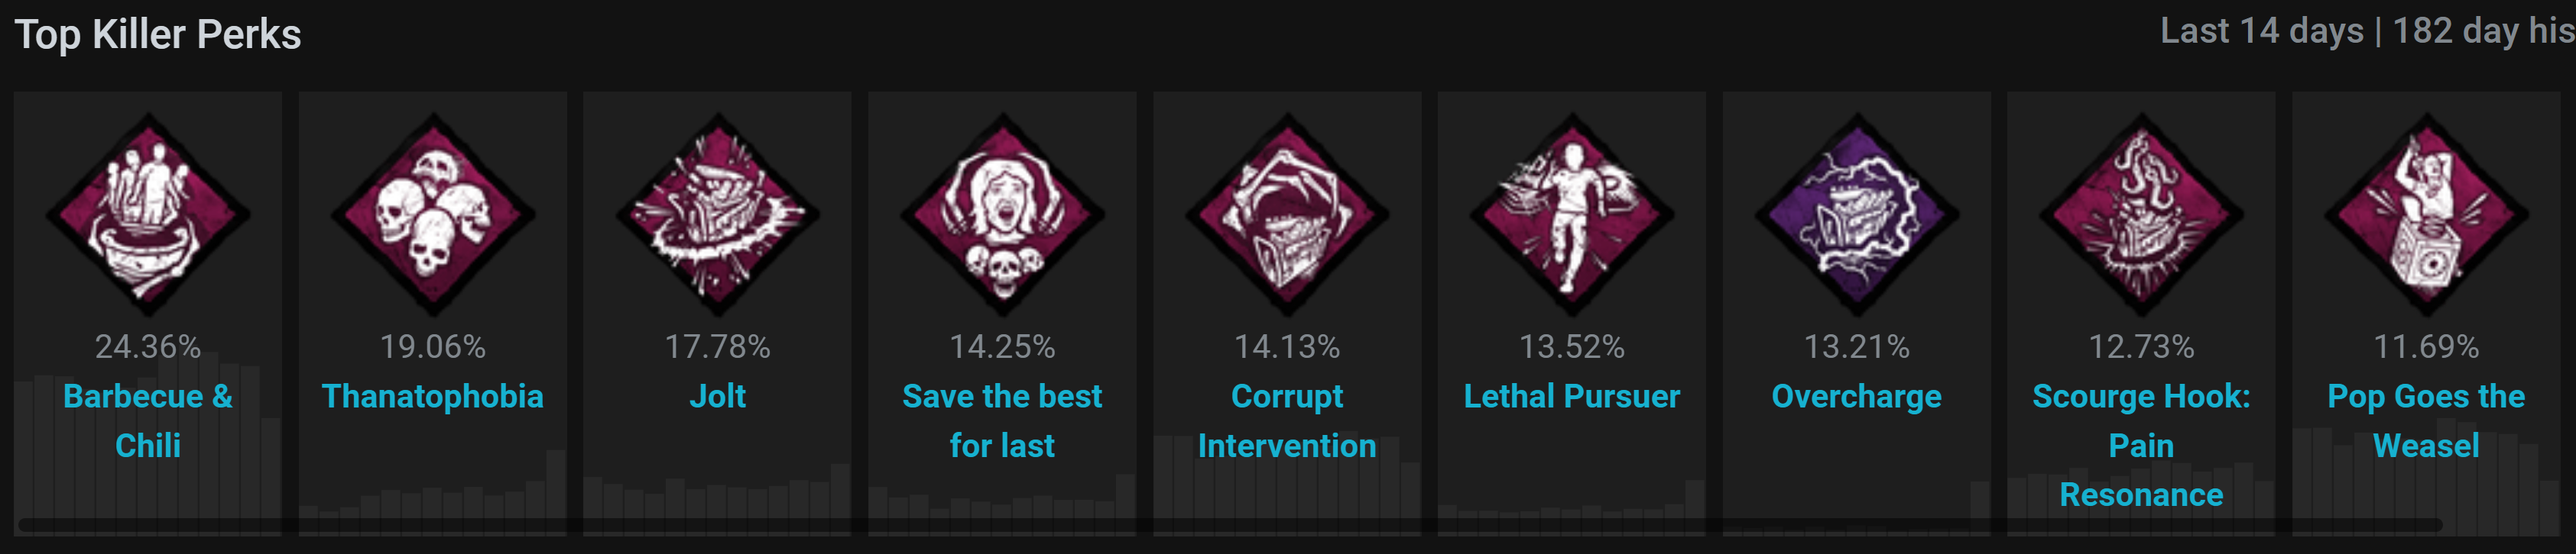Image resolution: width=2576 pixels, height=554 pixels.
Task: Click the Overcharge perk name link
Action: (x=1857, y=396)
